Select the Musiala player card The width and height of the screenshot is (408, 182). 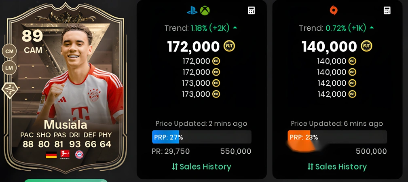tap(65, 89)
